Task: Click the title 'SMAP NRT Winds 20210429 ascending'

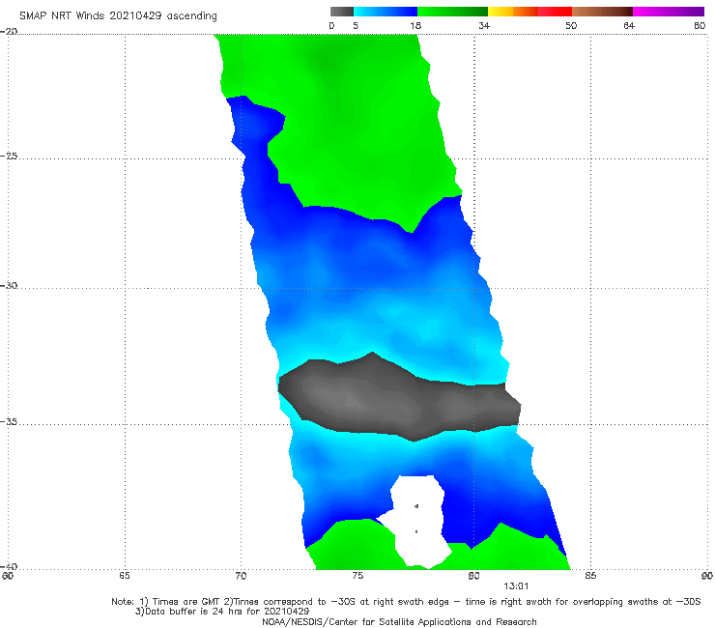Action: pyautogui.click(x=118, y=15)
